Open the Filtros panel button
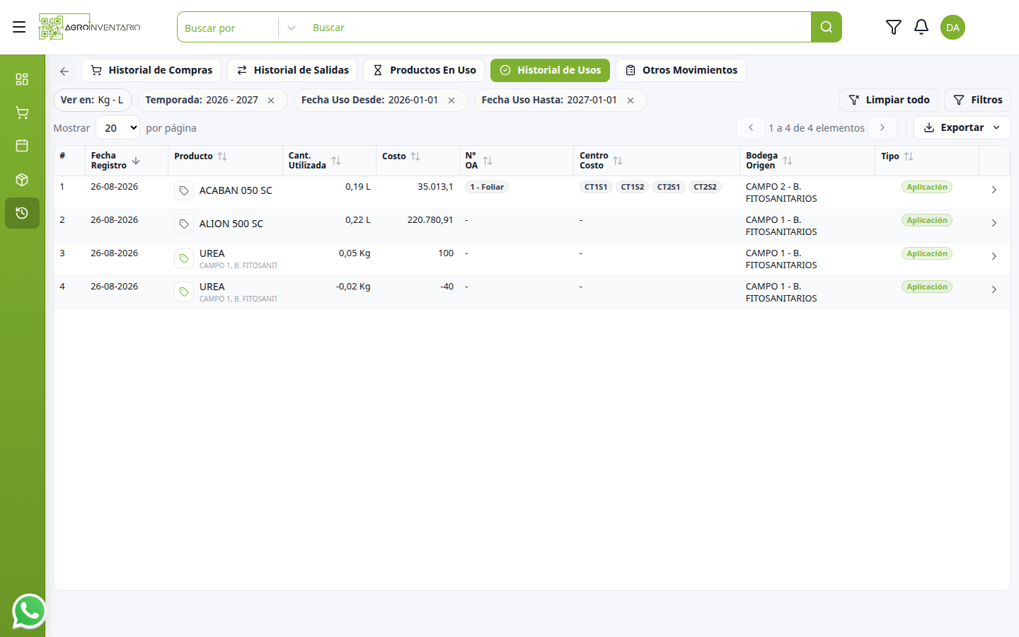Image resolution: width=1019 pixels, height=637 pixels. click(977, 100)
